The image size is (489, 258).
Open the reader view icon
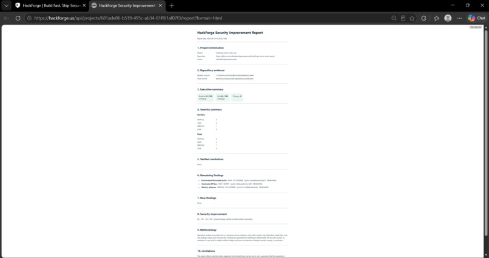pos(403,18)
